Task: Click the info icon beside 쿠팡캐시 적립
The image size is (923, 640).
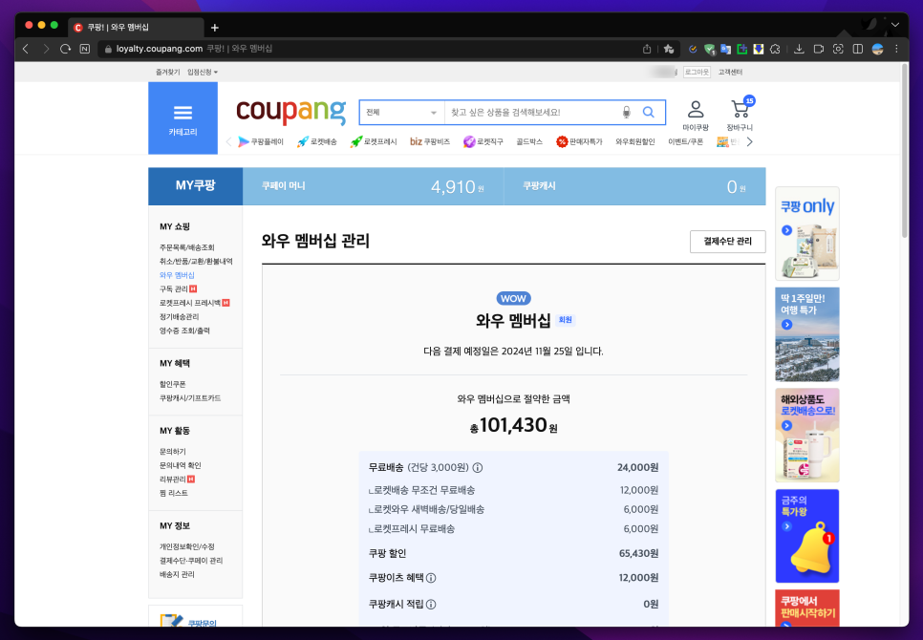Action: point(431,604)
